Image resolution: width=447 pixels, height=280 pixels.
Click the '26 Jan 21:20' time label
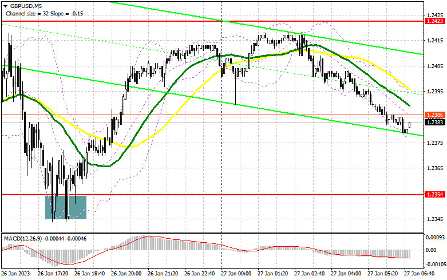tap(163, 274)
